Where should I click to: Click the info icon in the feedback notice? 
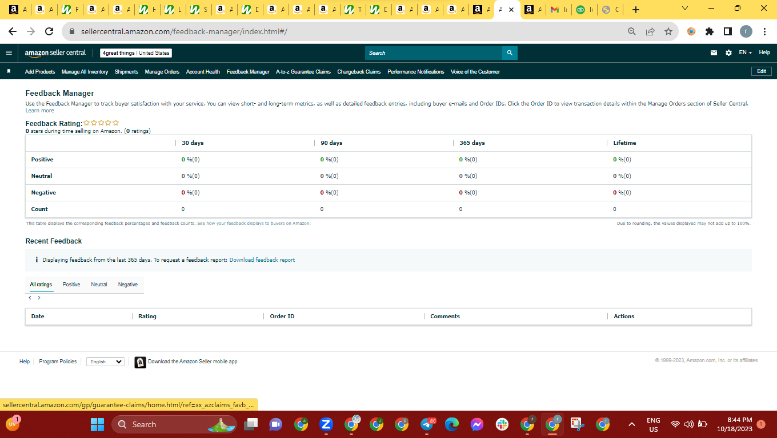pos(37,260)
